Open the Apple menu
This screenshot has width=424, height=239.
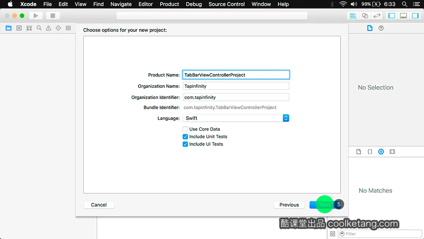10,4
